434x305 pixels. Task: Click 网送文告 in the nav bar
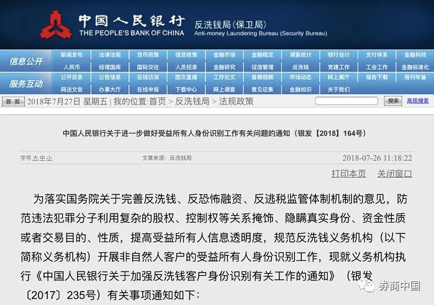pyautogui.click(x=72, y=89)
